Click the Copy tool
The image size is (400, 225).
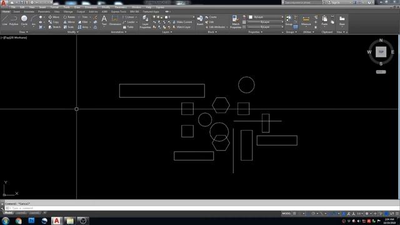[x=54, y=22]
